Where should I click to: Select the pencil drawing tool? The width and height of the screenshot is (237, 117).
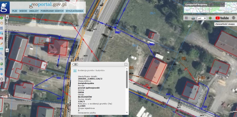[x=1, y=43]
